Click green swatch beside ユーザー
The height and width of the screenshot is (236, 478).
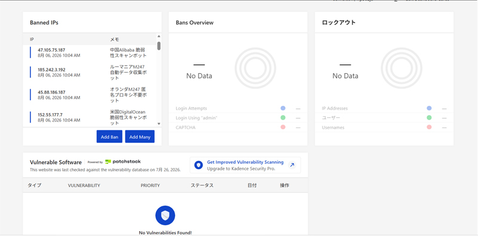[x=429, y=117]
